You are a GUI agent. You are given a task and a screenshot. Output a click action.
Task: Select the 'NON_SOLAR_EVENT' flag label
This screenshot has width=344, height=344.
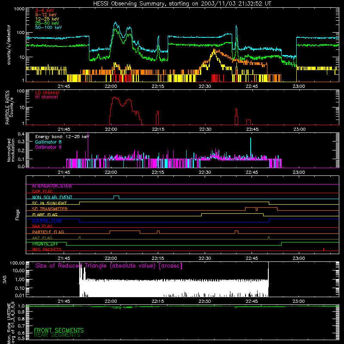(52, 197)
